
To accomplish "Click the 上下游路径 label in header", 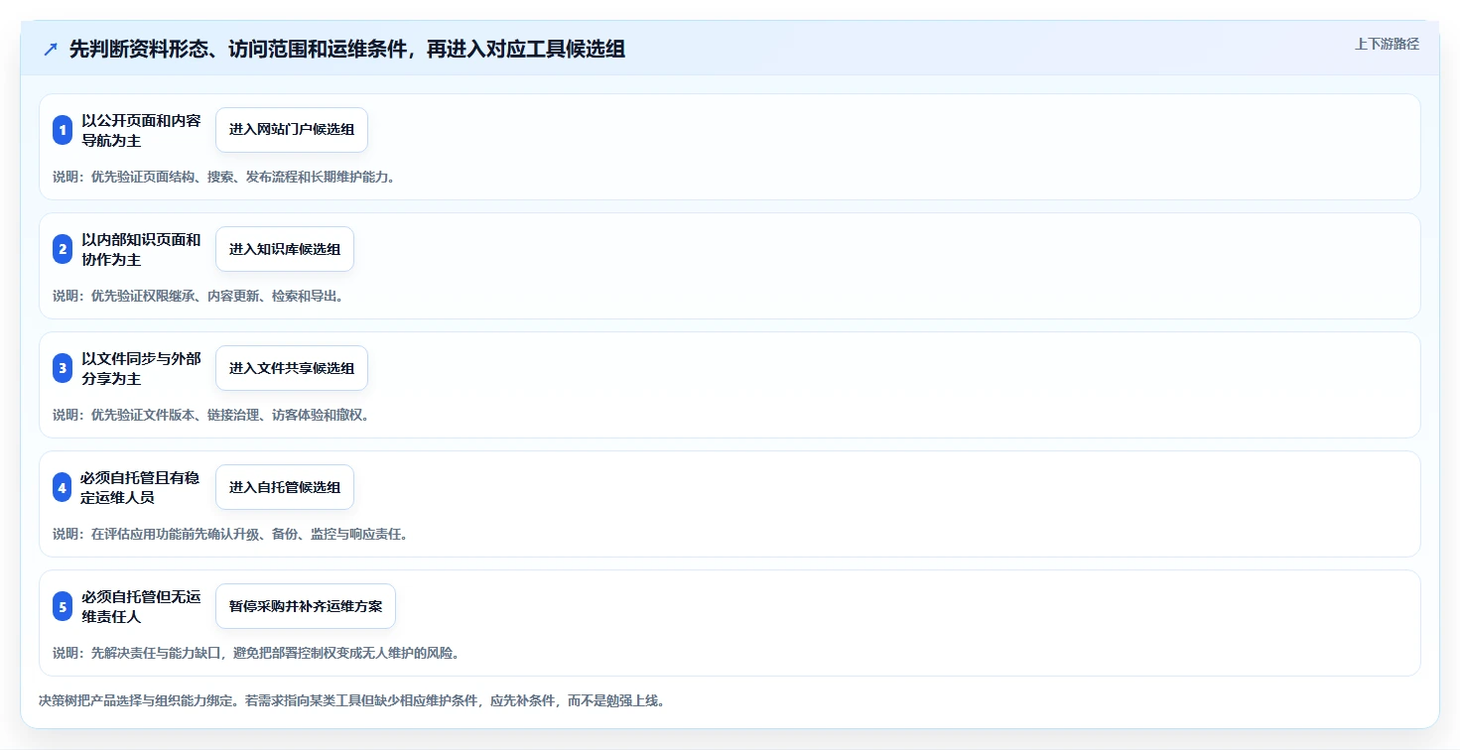I will [1387, 44].
